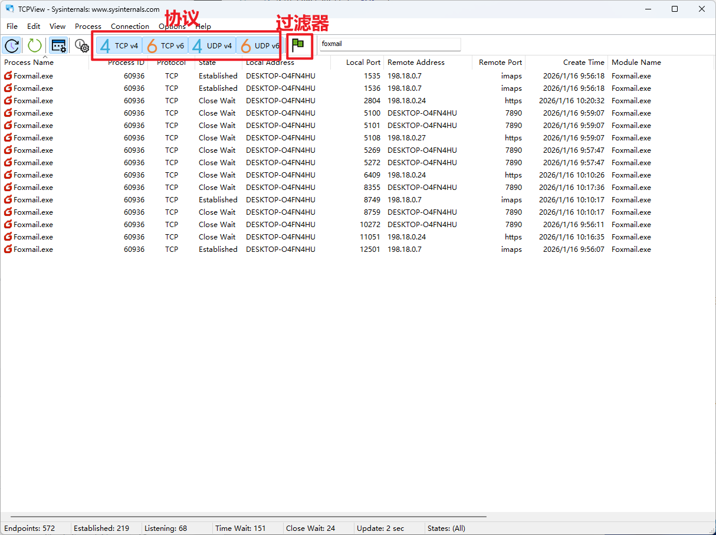
Task: Sort by the Local Port column header
Action: point(363,63)
